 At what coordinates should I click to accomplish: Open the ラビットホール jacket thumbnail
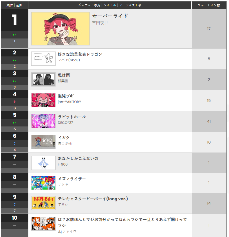tap(43, 121)
